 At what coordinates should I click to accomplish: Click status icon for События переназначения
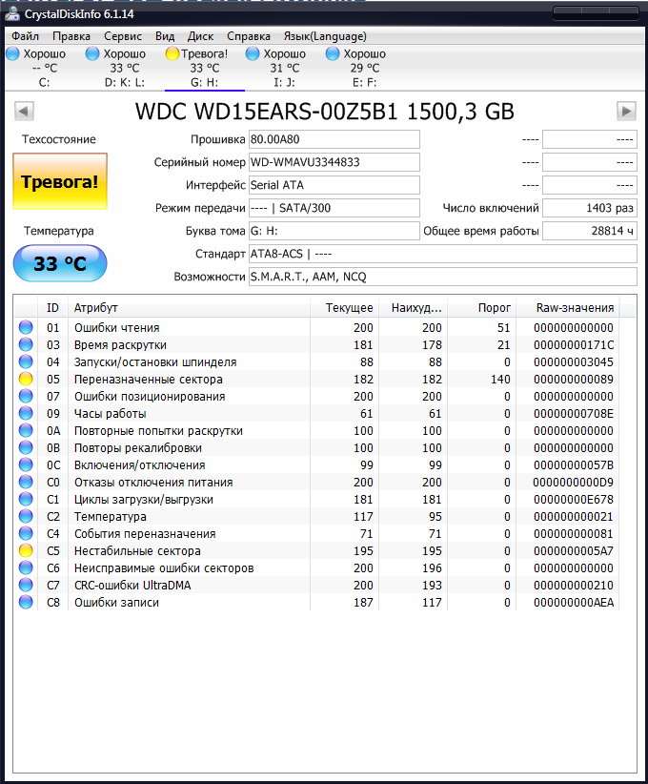tap(26, 533)
